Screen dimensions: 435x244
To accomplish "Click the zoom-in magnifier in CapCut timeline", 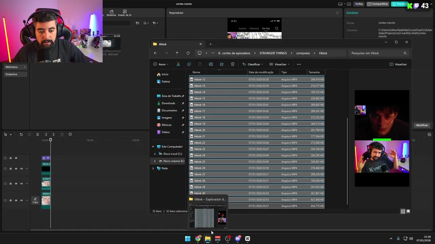I will (429, 135).
